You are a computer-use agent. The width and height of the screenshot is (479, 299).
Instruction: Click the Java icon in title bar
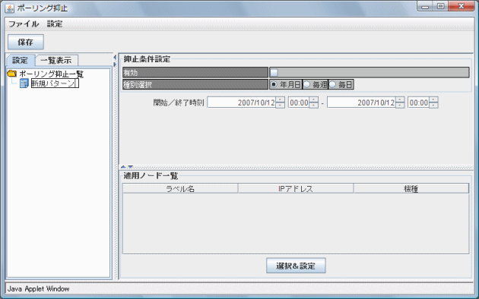(x=9, y=8)
